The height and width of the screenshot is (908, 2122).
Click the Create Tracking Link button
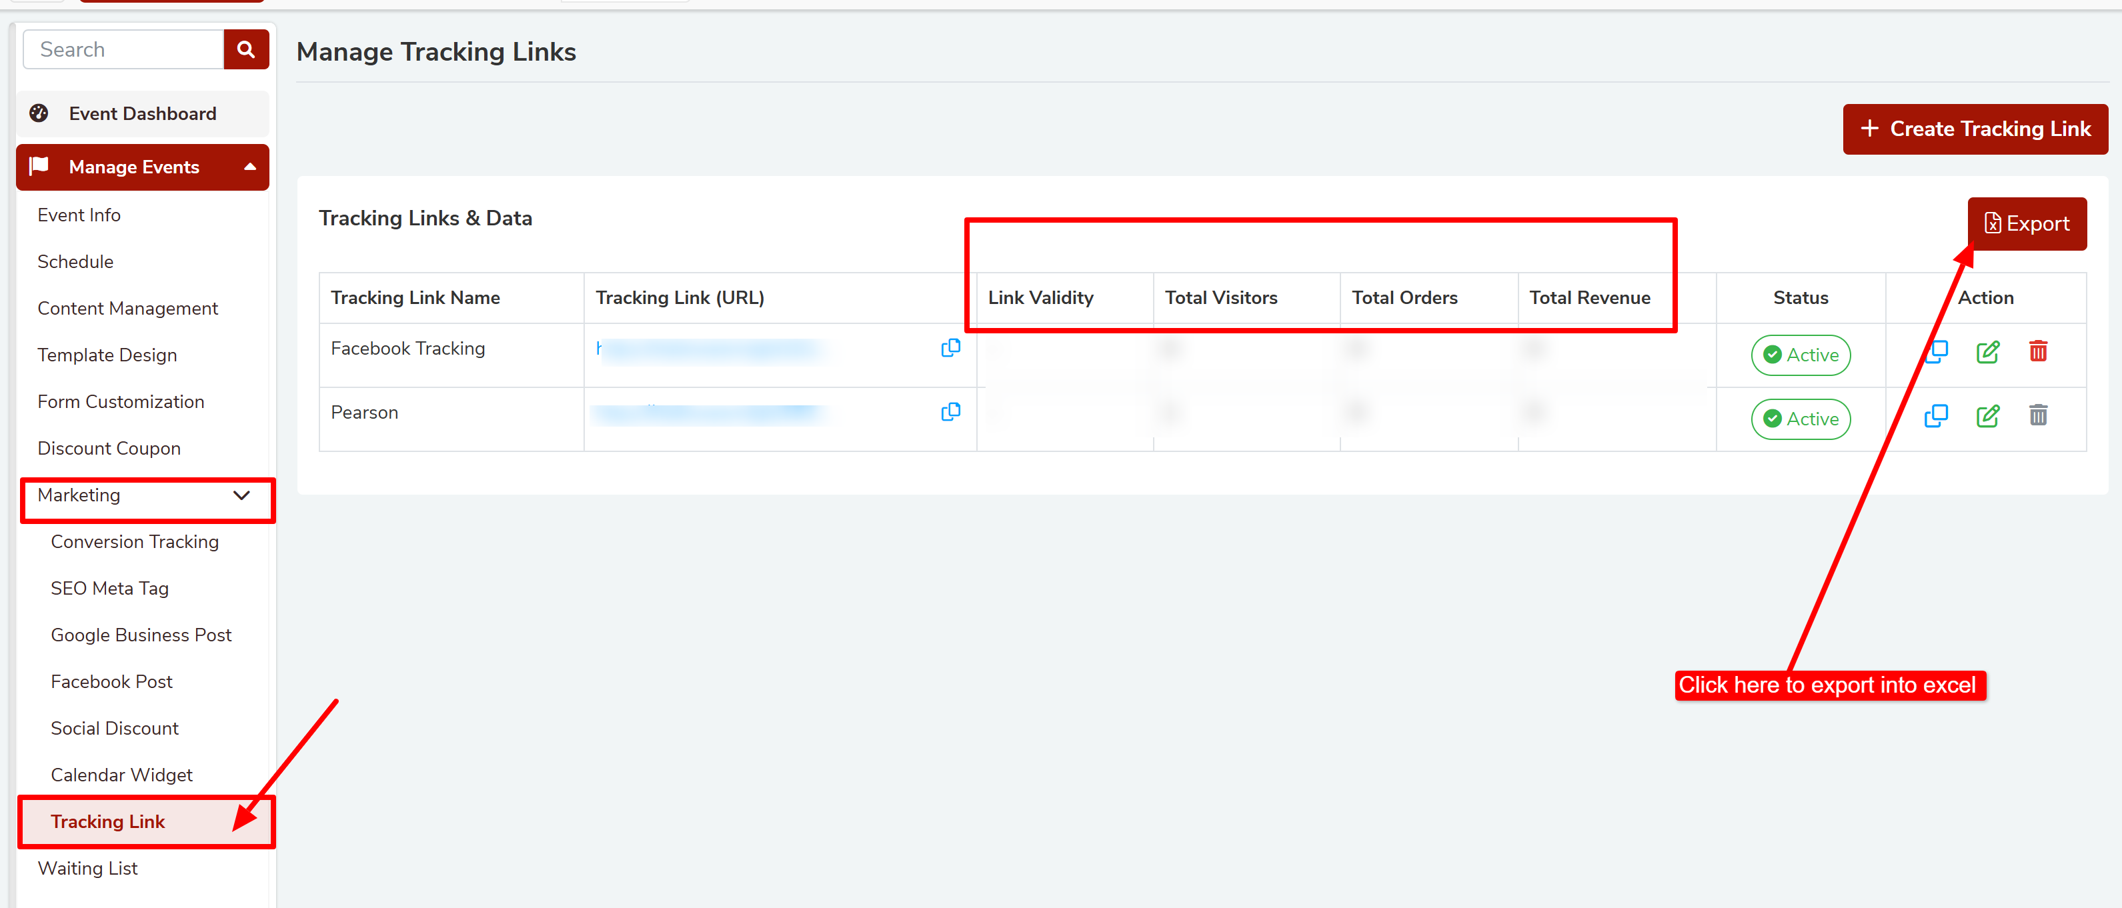pyautogui.click(x=1975, y=129)
